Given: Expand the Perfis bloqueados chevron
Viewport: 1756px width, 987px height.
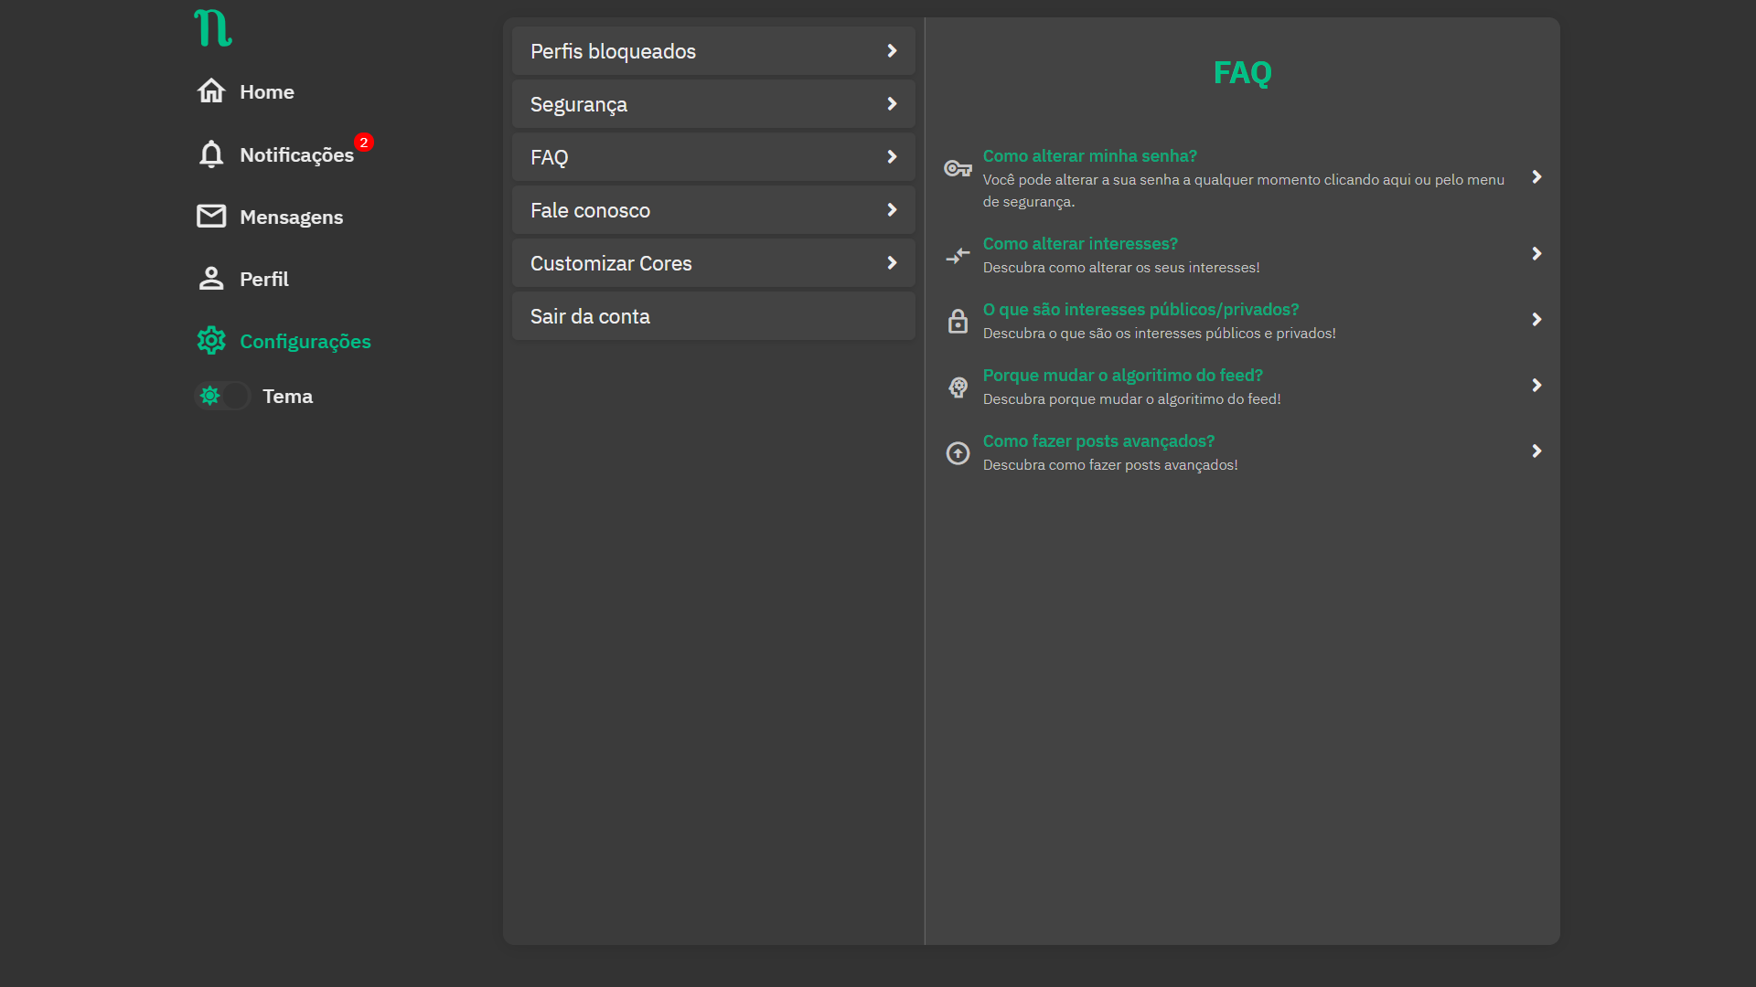Looking at the screenshot, I should point(892,51).
